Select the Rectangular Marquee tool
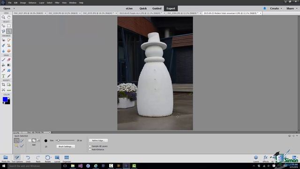Screen dimensions: 300x169 coord(9,26)
